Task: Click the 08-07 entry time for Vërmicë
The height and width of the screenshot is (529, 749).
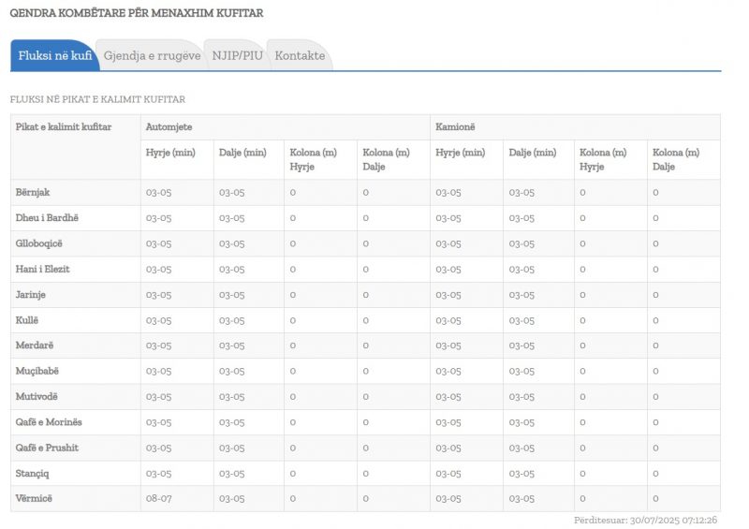Action: [x=158, y=498]
